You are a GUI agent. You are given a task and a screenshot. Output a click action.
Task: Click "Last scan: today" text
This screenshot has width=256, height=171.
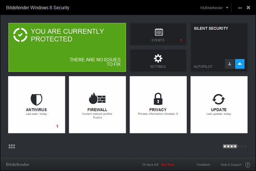37,114
